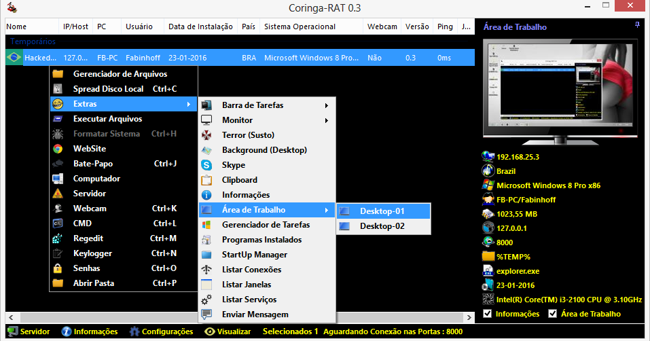Click the Coringa-RAT app icon in title bar
This screenshot has width=650, height=341.
[x=12, y=7]
